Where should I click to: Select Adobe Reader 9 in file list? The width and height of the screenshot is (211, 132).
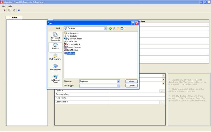pos(73,44)
